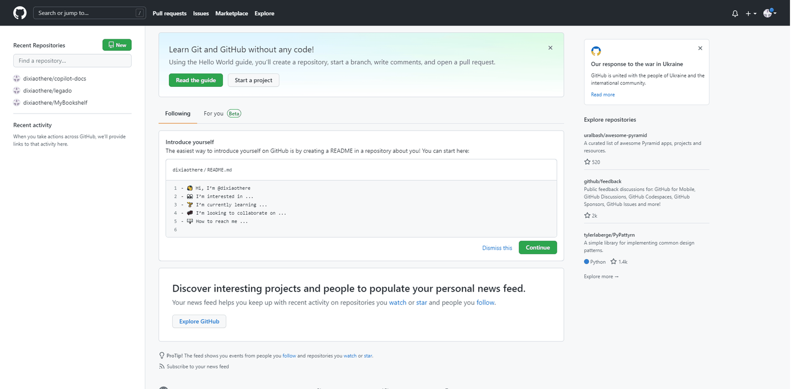797x389 pixels.
Task: Open the user avatar menu
Action: point(769,13)
